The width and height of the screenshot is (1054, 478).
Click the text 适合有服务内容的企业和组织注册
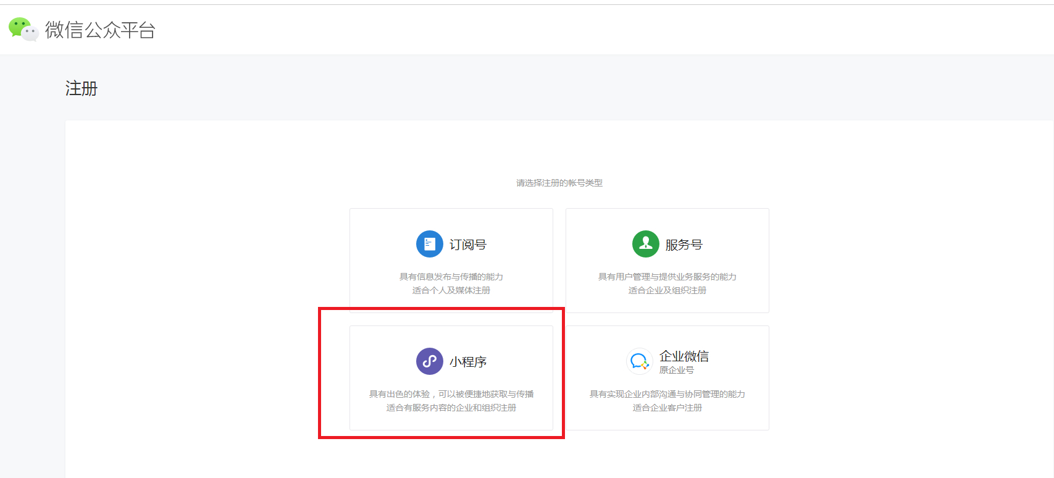451,408
